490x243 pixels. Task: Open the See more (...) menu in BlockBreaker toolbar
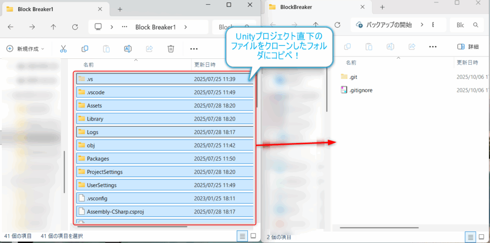coord(433,47)
